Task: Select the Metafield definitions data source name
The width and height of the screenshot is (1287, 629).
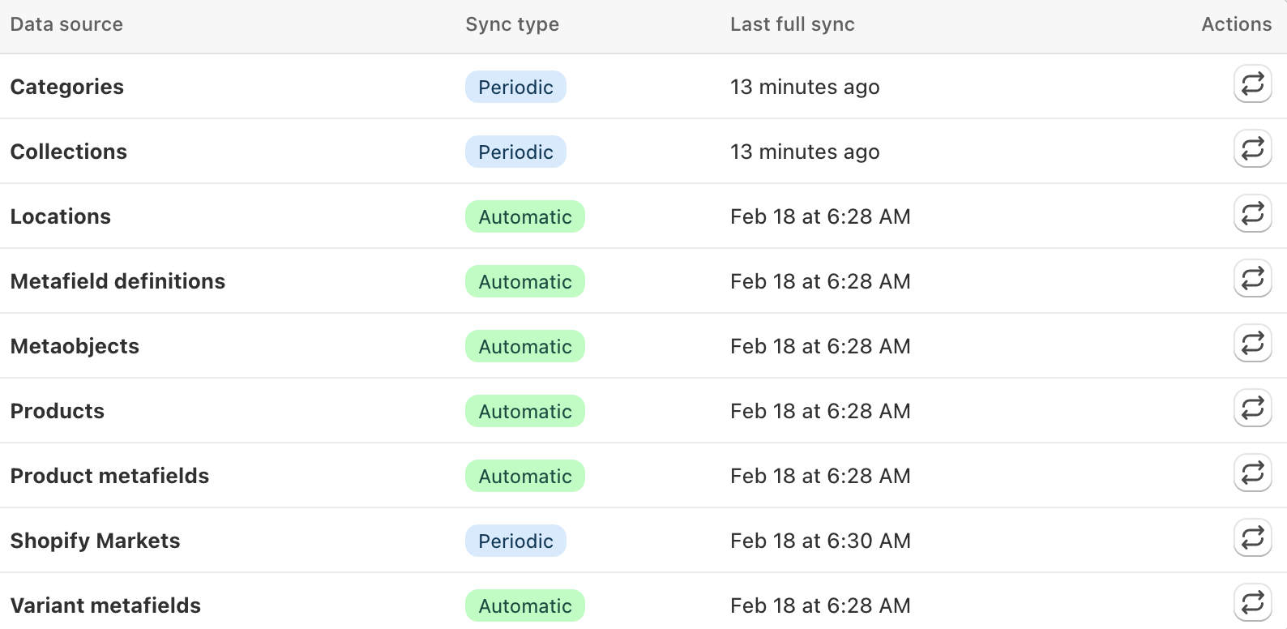Action: pyautogui.click(x=118, y=281)
